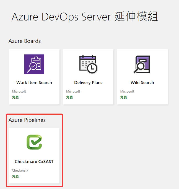Screen dimensions: 179x189
Task: Select the Azure Pipelines section heading
Action: pos(27,120)
